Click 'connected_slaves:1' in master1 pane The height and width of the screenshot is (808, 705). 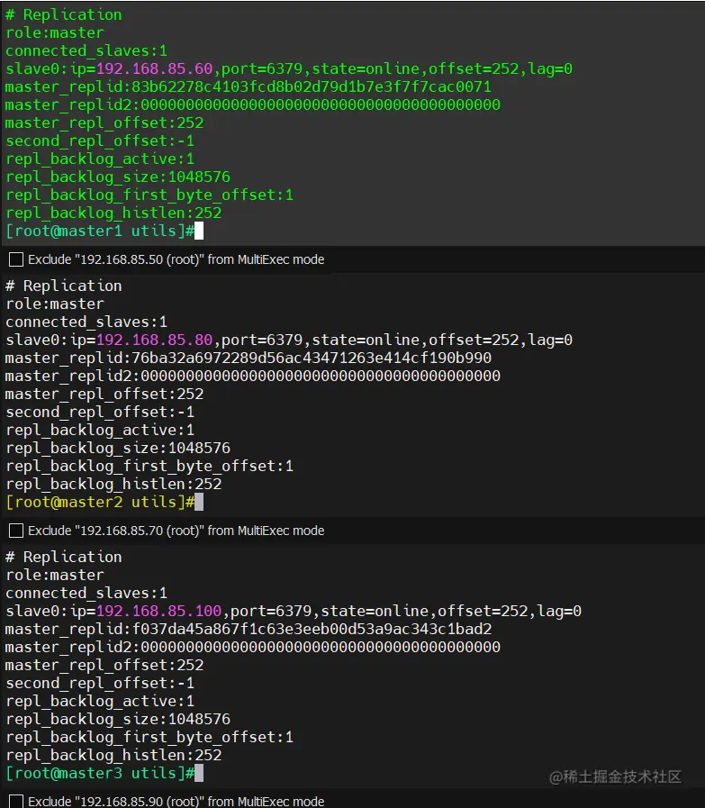(86, 50)
